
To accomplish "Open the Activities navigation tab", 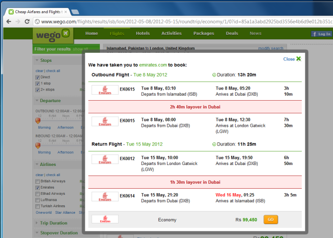I will click(x=172, y=33).
